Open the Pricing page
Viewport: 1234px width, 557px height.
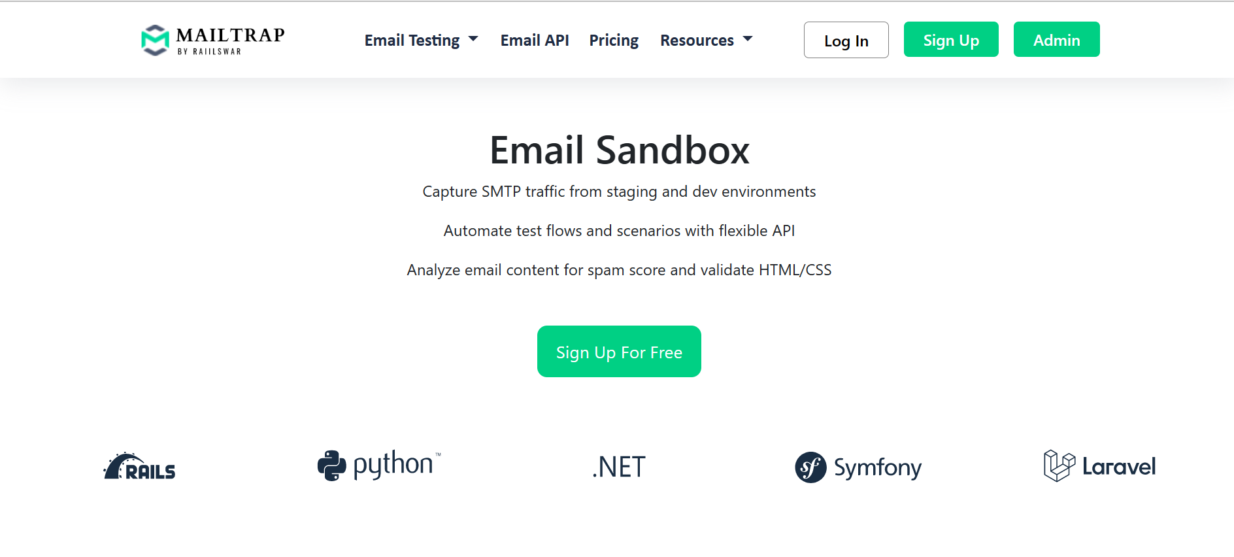coord(614,41)
